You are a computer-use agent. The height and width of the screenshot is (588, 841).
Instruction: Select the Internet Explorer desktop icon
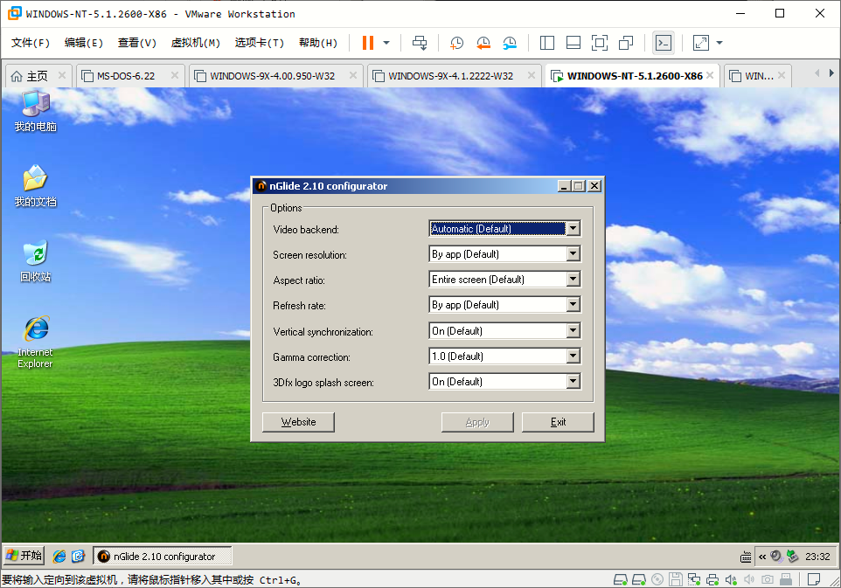tap(35, 342)
